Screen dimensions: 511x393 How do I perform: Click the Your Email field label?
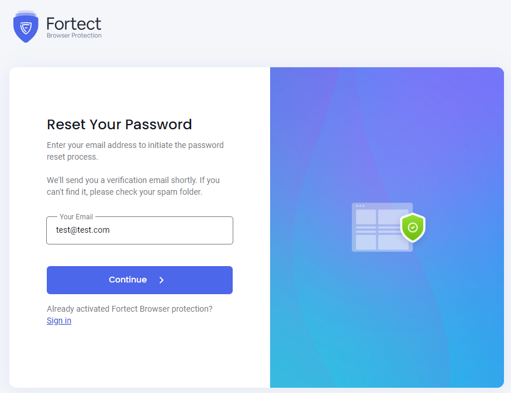pyautogui.click(x=76, y=217)
